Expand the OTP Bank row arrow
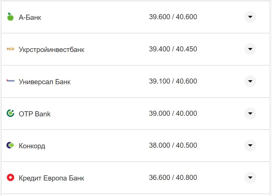This screenshot has height=196, width=272. (x=250, y=114)
